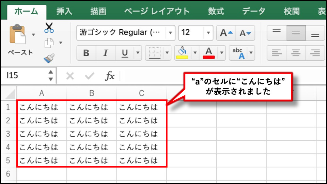This screenshot has width=327, height=184.
Task: Click cell A1 こんにちは
Action: (x=42, y=107)
